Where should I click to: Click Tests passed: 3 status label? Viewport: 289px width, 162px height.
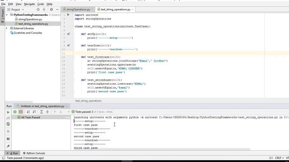click(x=84, y=112)
